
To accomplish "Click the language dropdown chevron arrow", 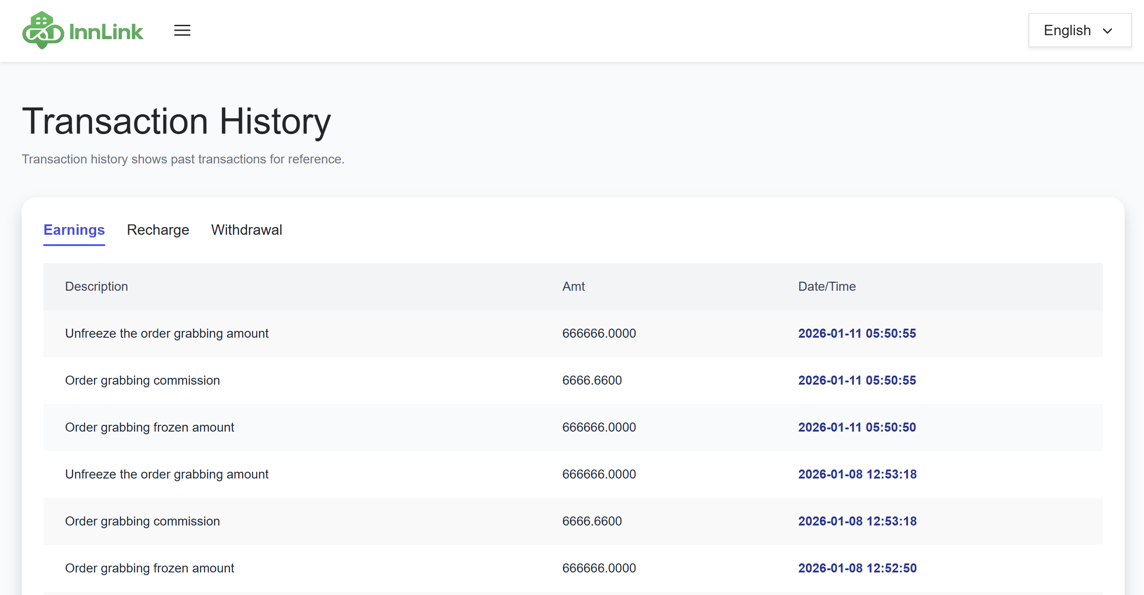I will click(1107, 31).
